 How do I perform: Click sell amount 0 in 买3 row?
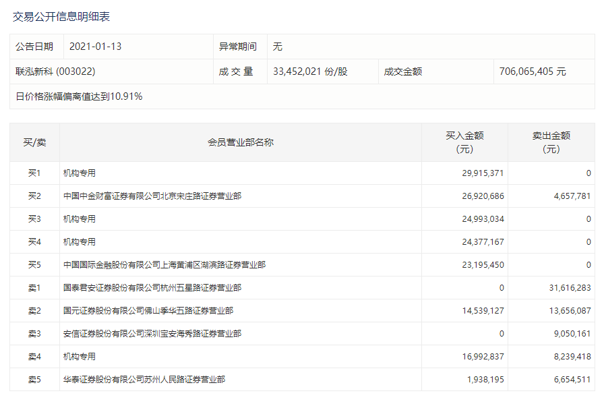[588, 219]
